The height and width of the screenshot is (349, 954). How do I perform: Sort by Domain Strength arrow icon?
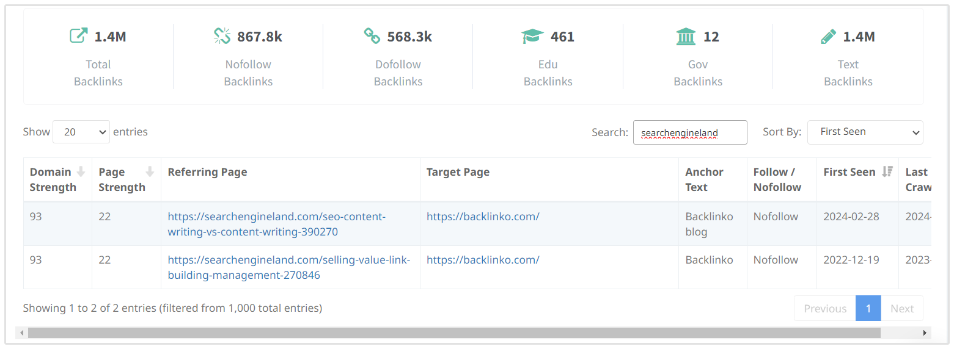pyautogui.click(x=81, y=172)
